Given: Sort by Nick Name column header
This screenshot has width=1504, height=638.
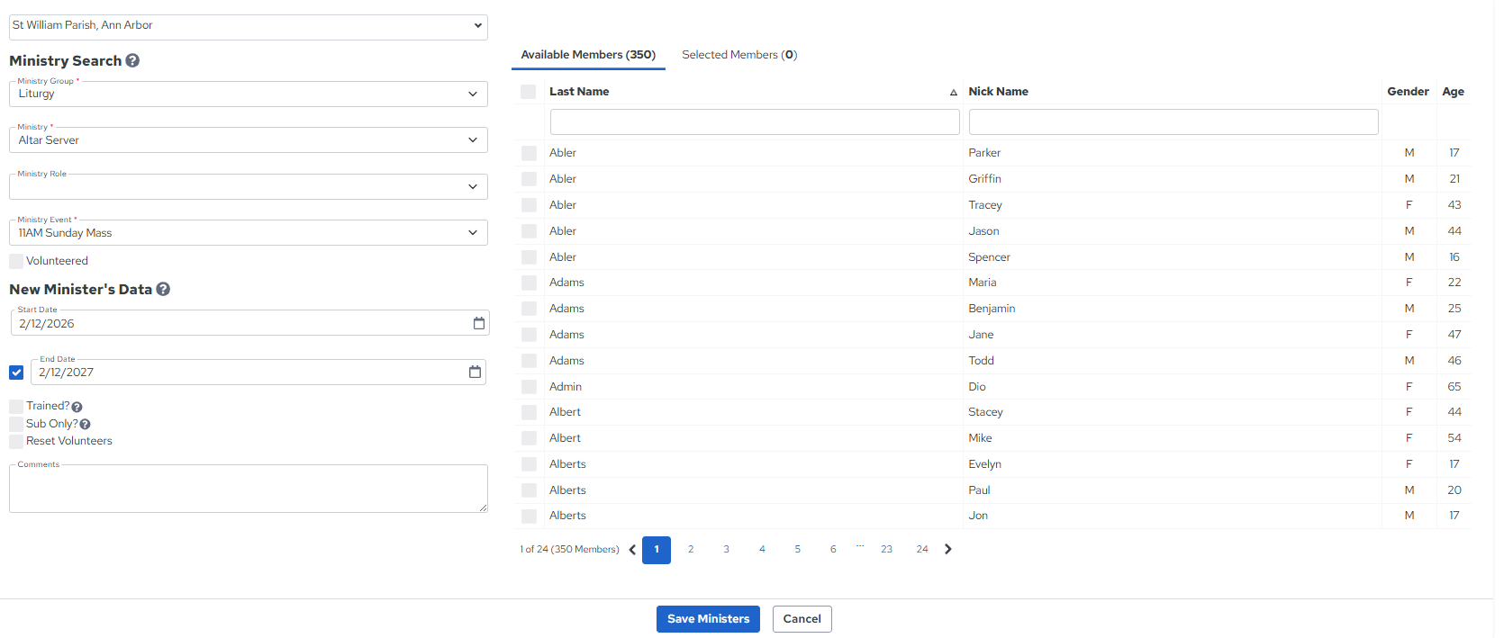Looking at the screenshot, I should coord(998,92).
